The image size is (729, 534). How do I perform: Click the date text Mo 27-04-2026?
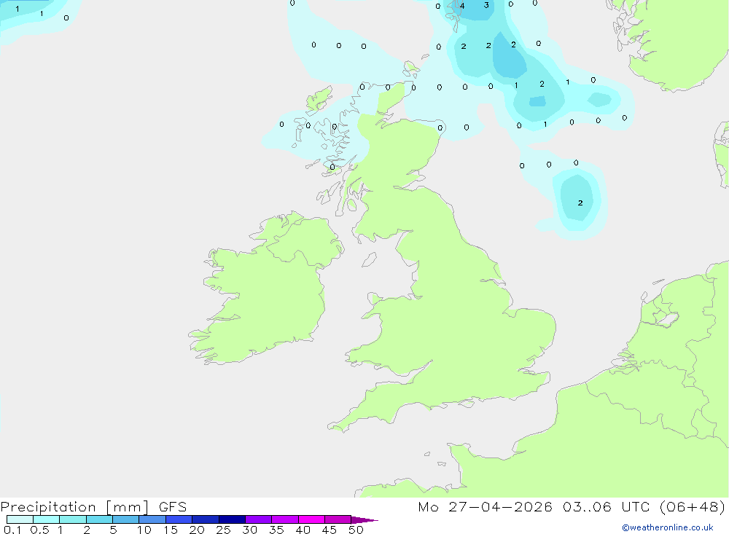tap(485, 506)
